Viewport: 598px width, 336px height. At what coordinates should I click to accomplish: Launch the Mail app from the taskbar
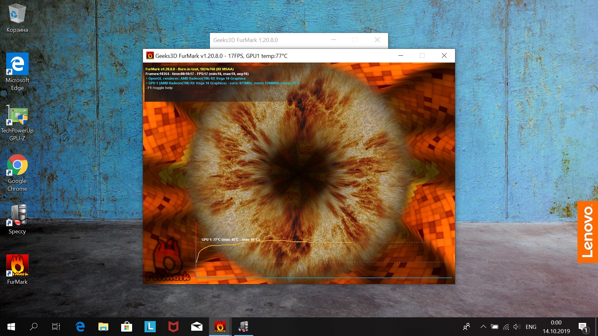coord(196,327)
